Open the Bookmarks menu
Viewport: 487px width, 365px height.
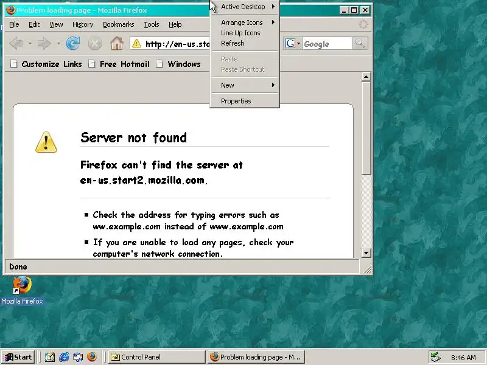[118, 24]
